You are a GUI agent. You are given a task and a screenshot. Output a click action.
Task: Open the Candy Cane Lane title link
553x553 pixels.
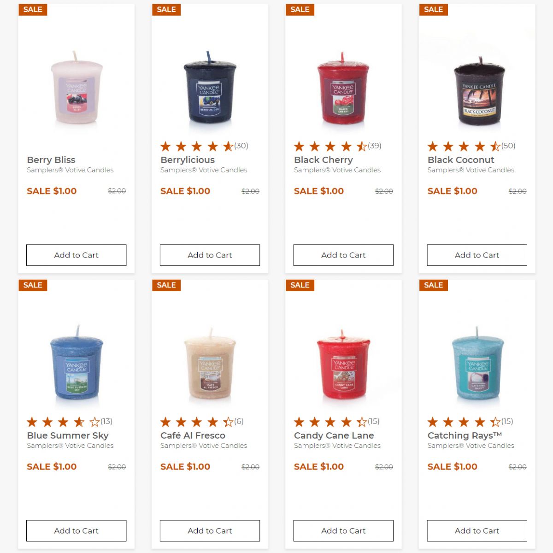pyautogui.click(x=334, y=435)
